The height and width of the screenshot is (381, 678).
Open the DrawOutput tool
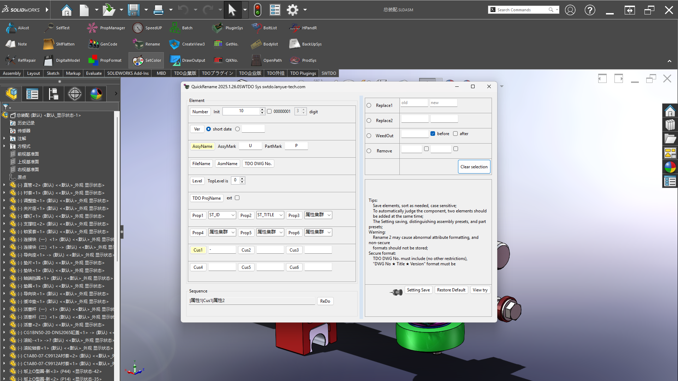174,60
